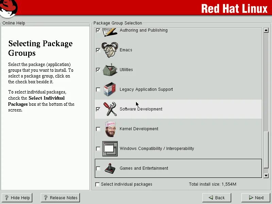Open the Release Notes
The width and height of the screenshot is (272, 204).
(61, 198)
